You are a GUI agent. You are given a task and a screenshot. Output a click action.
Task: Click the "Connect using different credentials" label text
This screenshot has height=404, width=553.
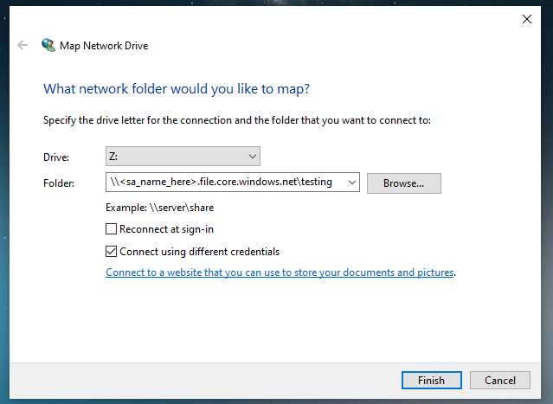200,252
